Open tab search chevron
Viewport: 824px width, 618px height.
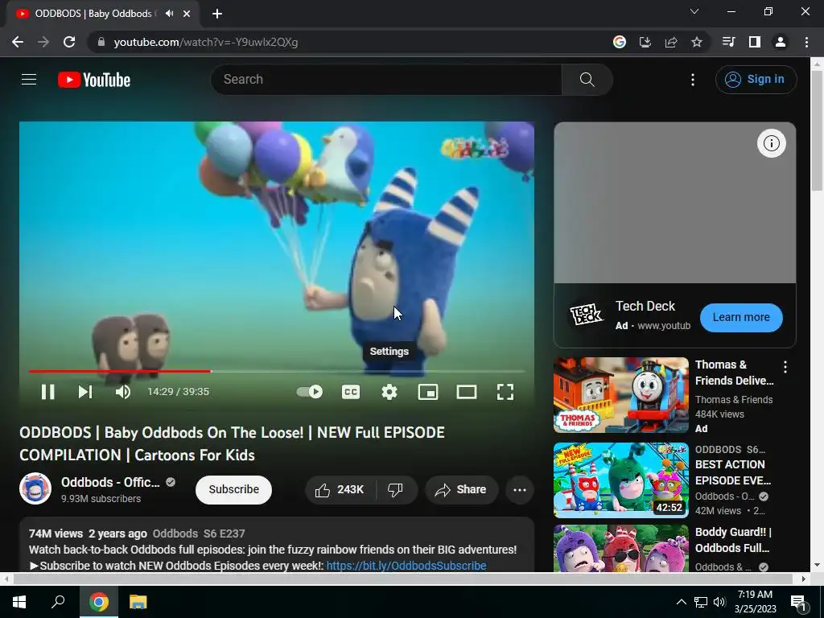click(694, 11)
